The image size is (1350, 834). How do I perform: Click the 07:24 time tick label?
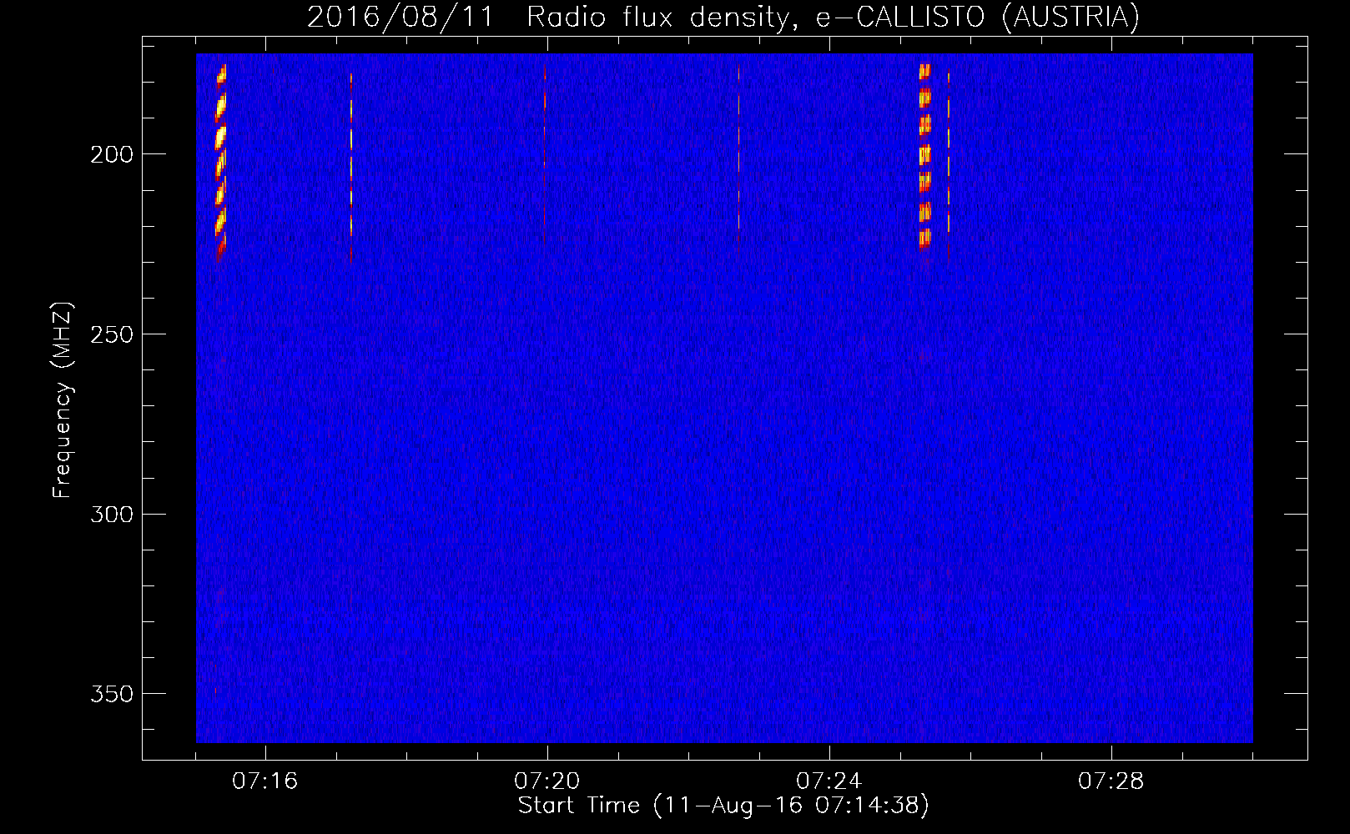(829, 781)
